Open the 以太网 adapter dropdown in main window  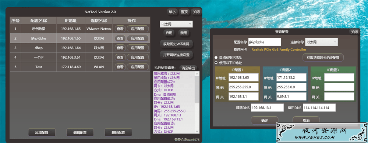176,24
